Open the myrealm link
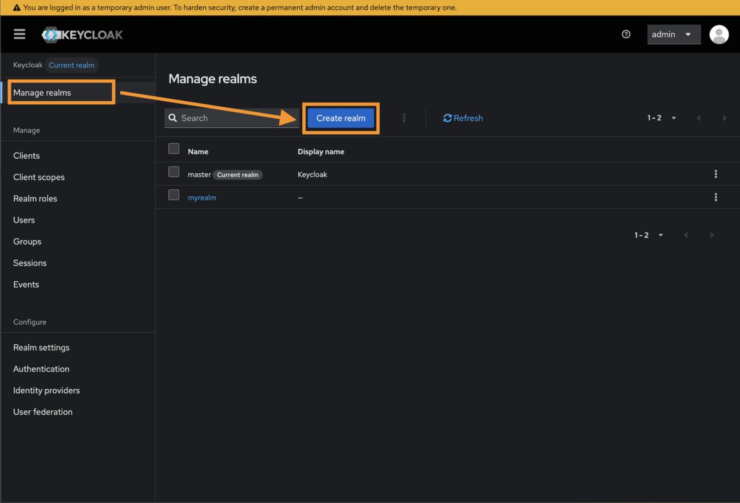740x503 pixels. pos(202,197)
